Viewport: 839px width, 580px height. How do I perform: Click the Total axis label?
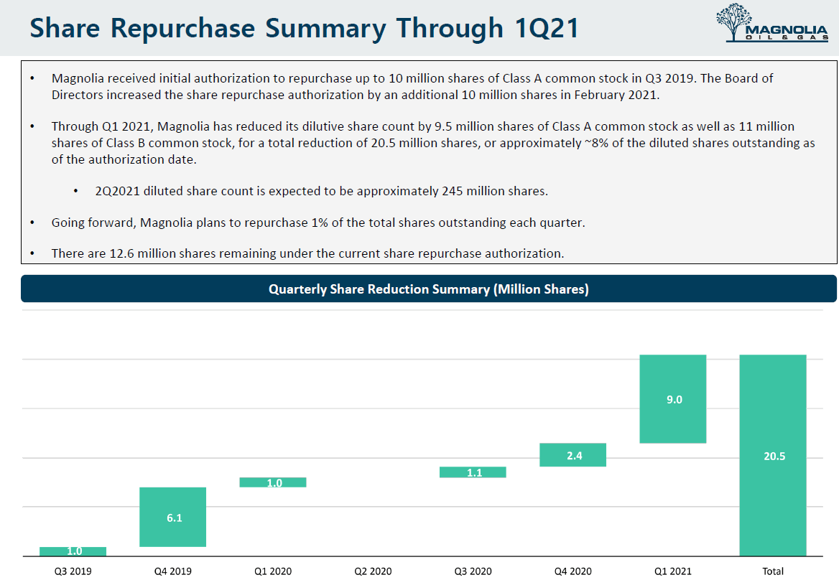(773, 571)
